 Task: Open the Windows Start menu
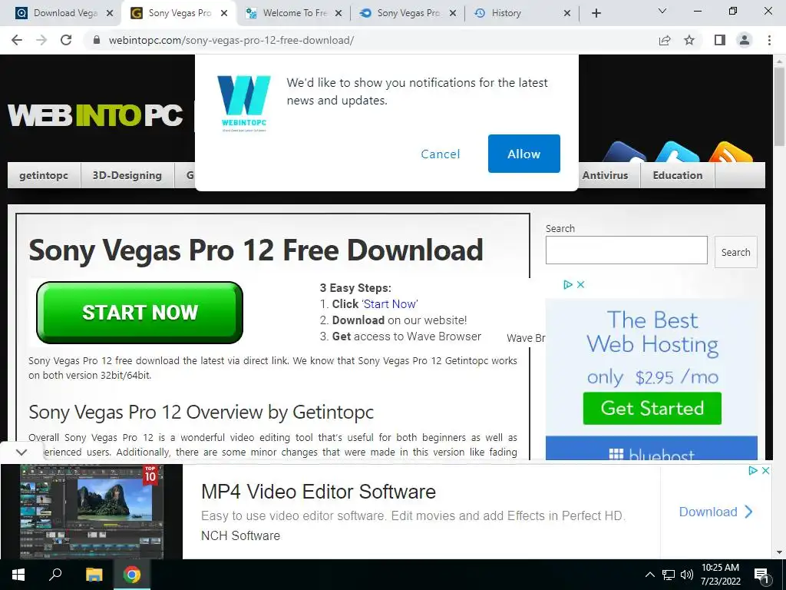[18, 575]
